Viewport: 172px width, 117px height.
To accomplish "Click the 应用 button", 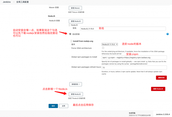I will click(x=63, y=106).
